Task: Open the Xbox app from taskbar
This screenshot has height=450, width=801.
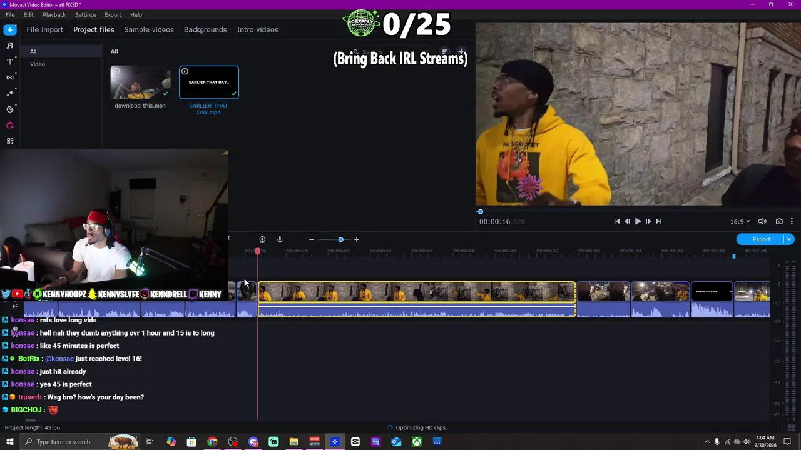Action: 417,442
